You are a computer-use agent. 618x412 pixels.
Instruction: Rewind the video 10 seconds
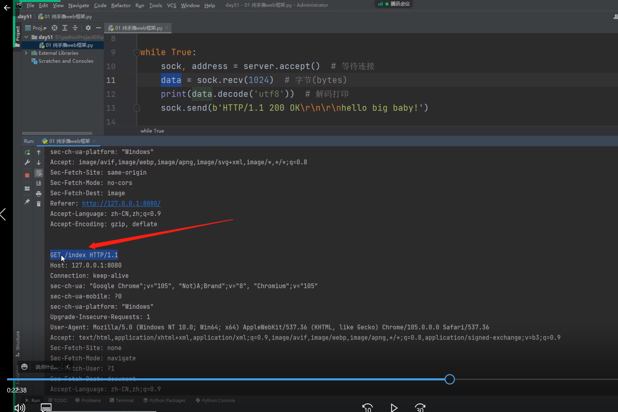point(368,407)
